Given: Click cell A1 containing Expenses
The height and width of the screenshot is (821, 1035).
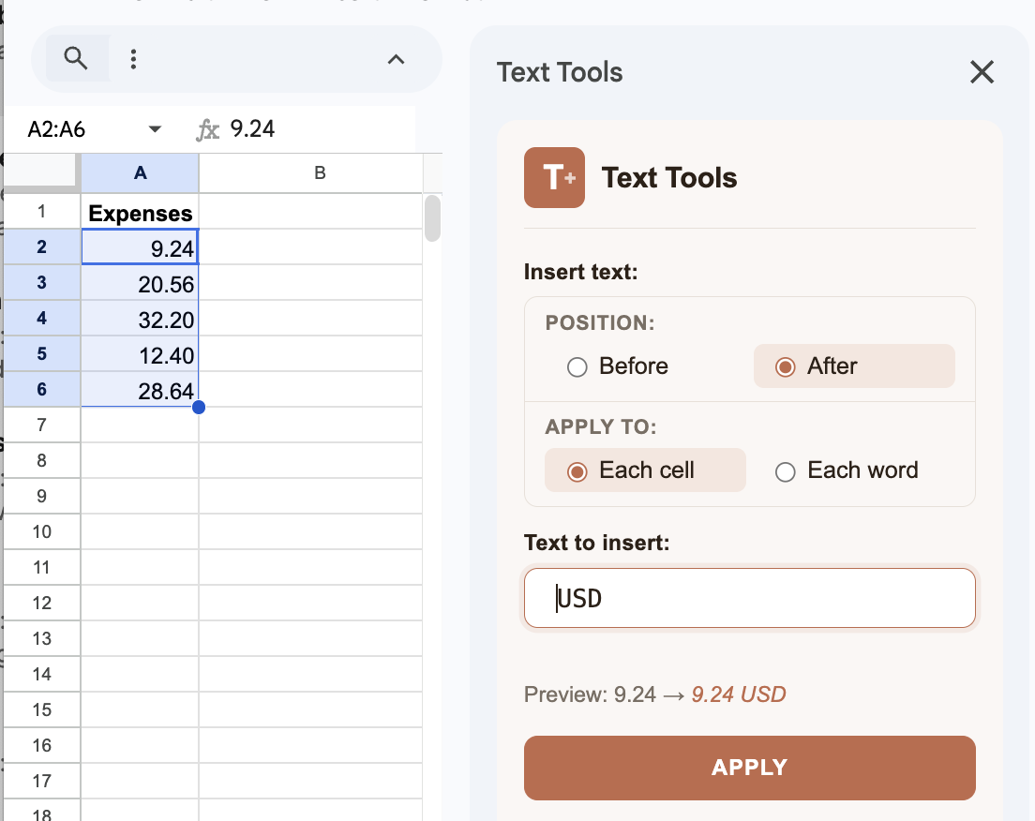Looking at the screenshot, I should click(x=140, y=212).
